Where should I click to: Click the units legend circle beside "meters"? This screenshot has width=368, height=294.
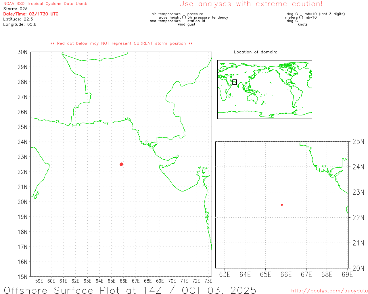point(301,18)
